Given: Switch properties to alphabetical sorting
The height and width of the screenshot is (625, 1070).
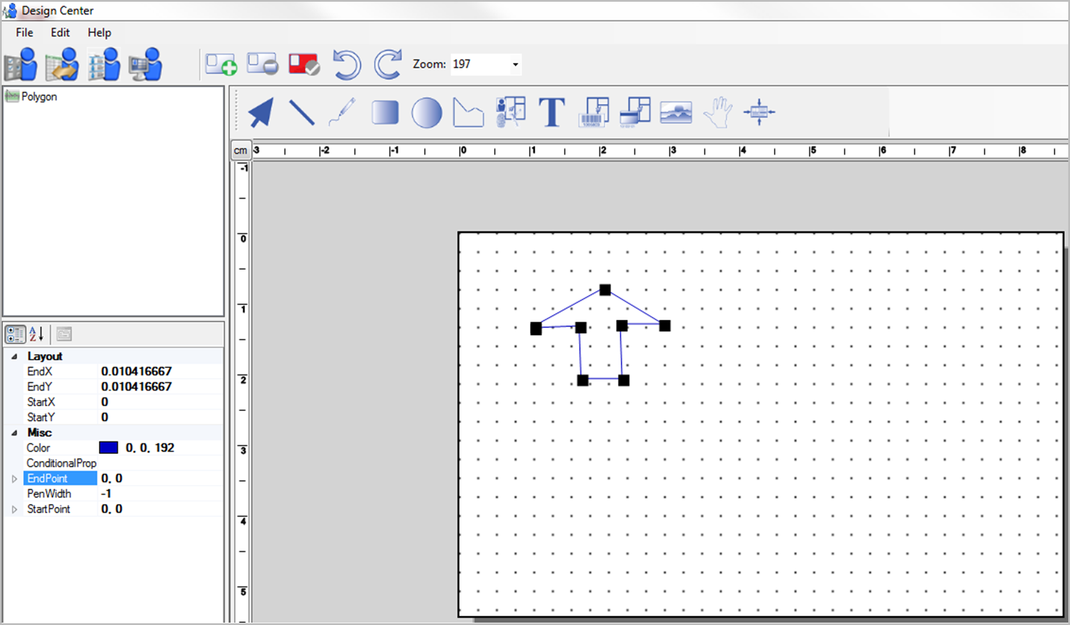Looking at the screenshot, I should [35, 334].
